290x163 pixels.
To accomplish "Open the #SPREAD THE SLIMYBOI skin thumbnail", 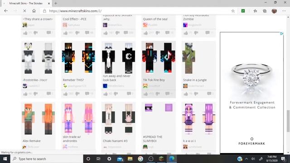I will coord(159,108).
